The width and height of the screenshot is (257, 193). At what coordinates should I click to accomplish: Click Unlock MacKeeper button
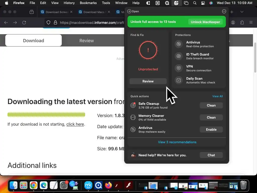205,22
